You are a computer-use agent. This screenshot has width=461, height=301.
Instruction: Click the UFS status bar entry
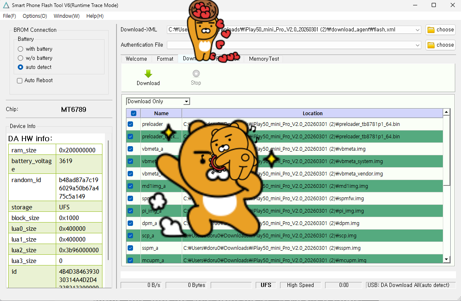point(266,285)
